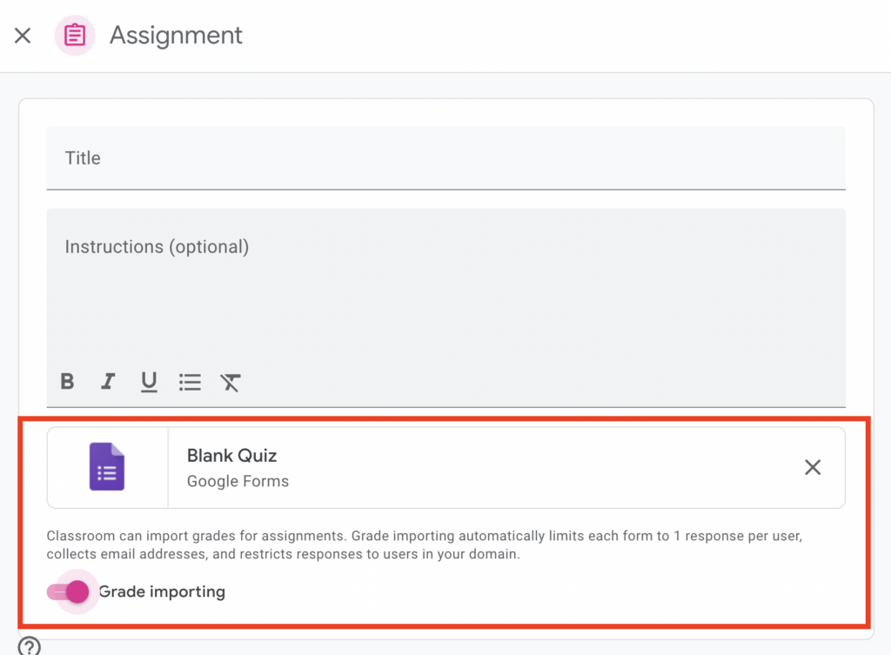The image size is (891, 655).
Task: Insert a bulleted list
Action: (x=190, y=382)
